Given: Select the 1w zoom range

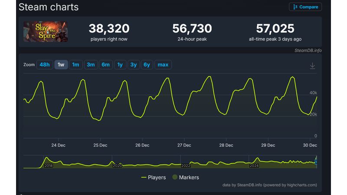Looking at the screenshot, I should (61, 65).
